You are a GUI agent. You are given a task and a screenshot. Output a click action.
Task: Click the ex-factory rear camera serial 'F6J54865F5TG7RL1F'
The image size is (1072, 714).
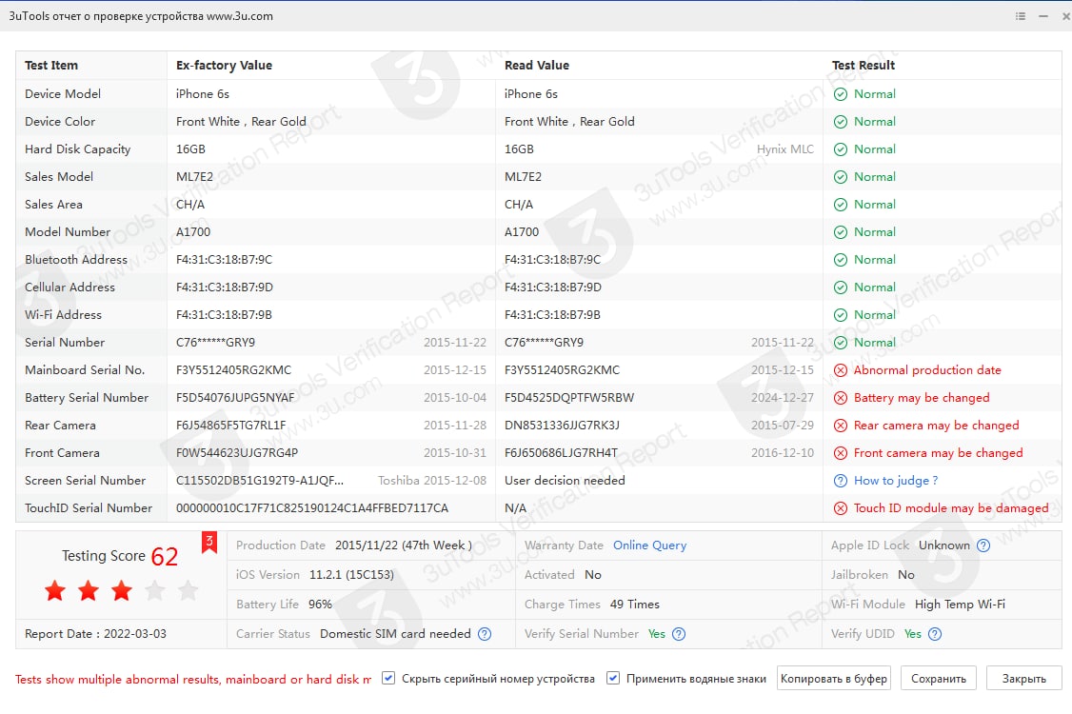click(231, 426)
